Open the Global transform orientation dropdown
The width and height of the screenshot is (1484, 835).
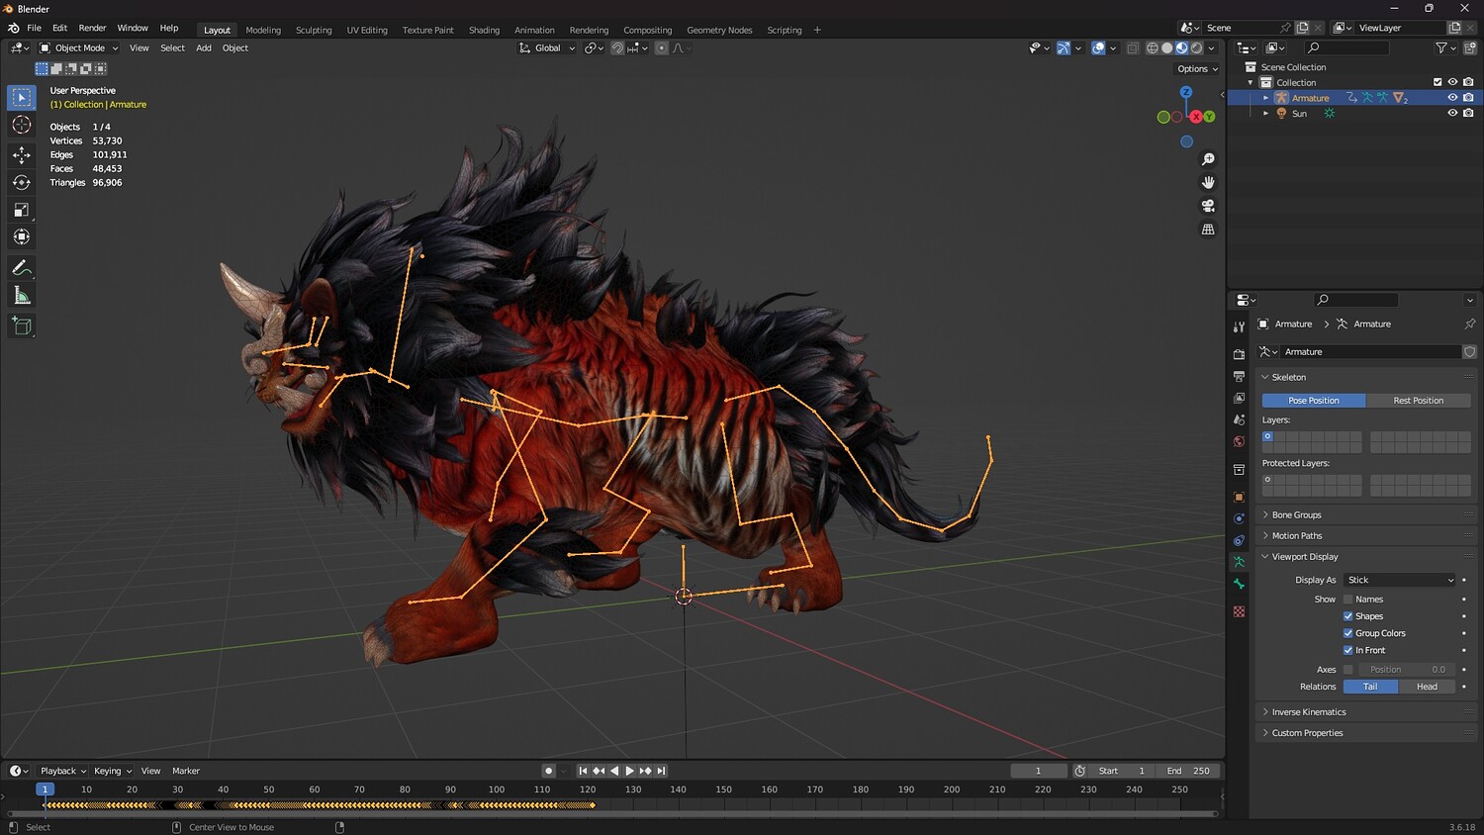click(547, 47)
